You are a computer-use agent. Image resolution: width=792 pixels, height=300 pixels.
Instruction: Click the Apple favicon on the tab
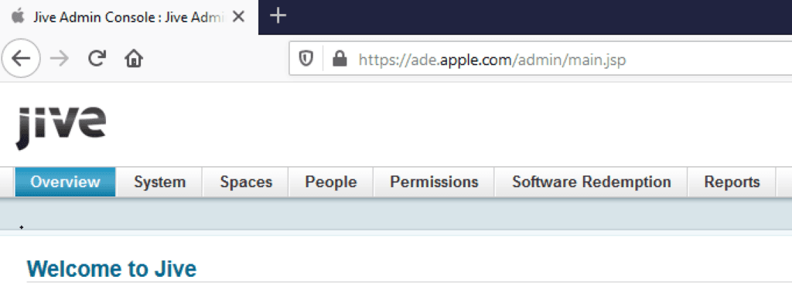click(18, 17)
